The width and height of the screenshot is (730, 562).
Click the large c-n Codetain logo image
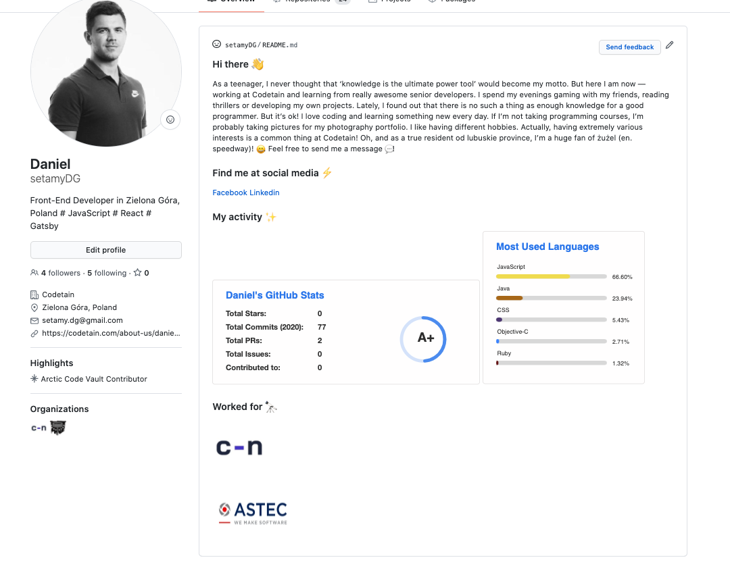pos(239,447)
